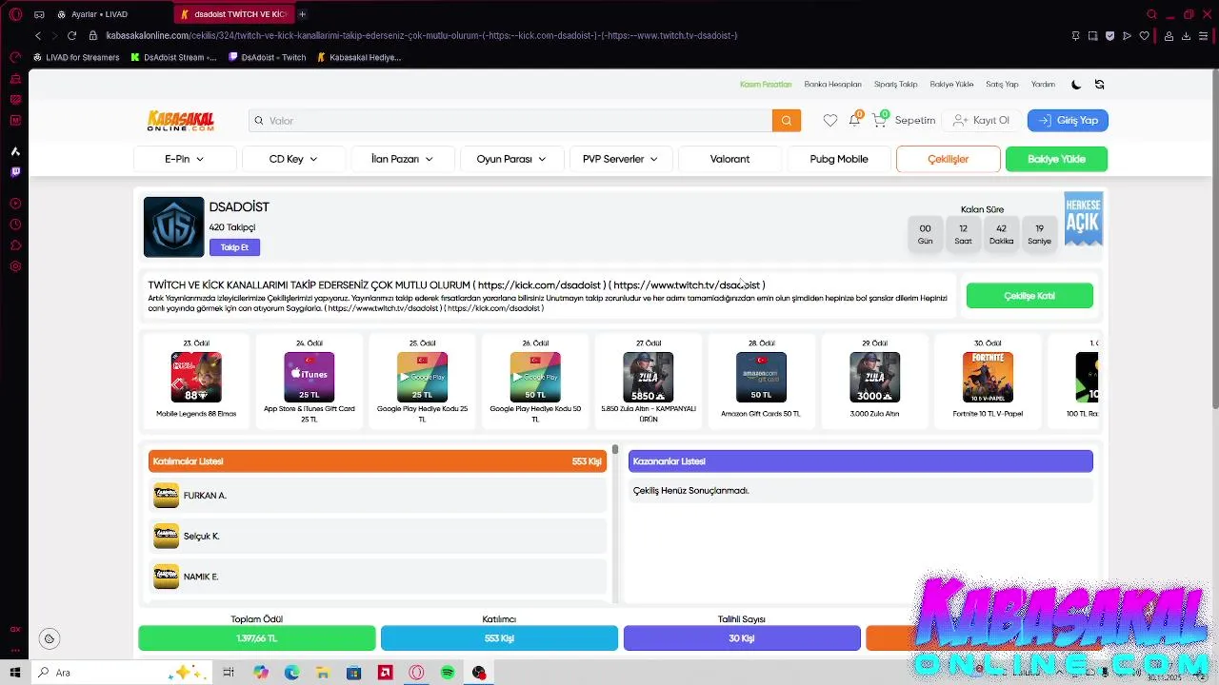Select the dsadoist TWİTCH VE KİCK tab
1219x685 pixels.
click(233, 14)
